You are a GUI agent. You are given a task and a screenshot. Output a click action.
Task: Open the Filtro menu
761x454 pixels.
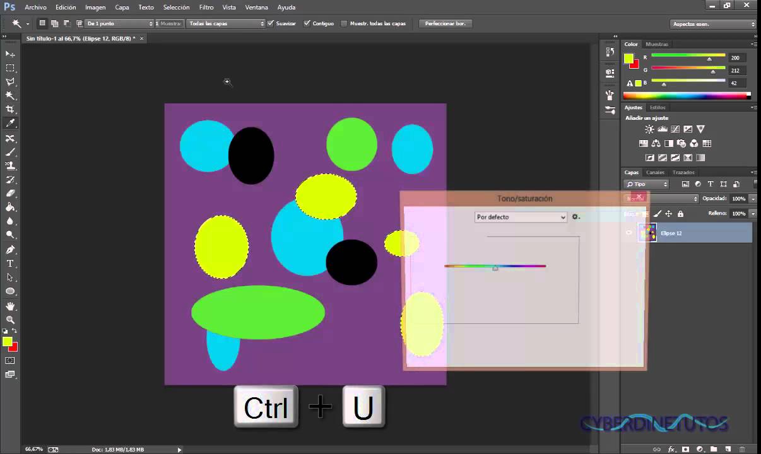[206, 8]
